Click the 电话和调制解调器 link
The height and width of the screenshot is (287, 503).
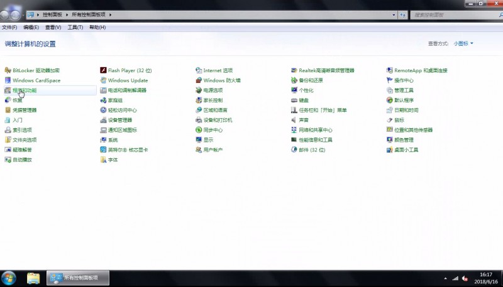coord(127,90)
